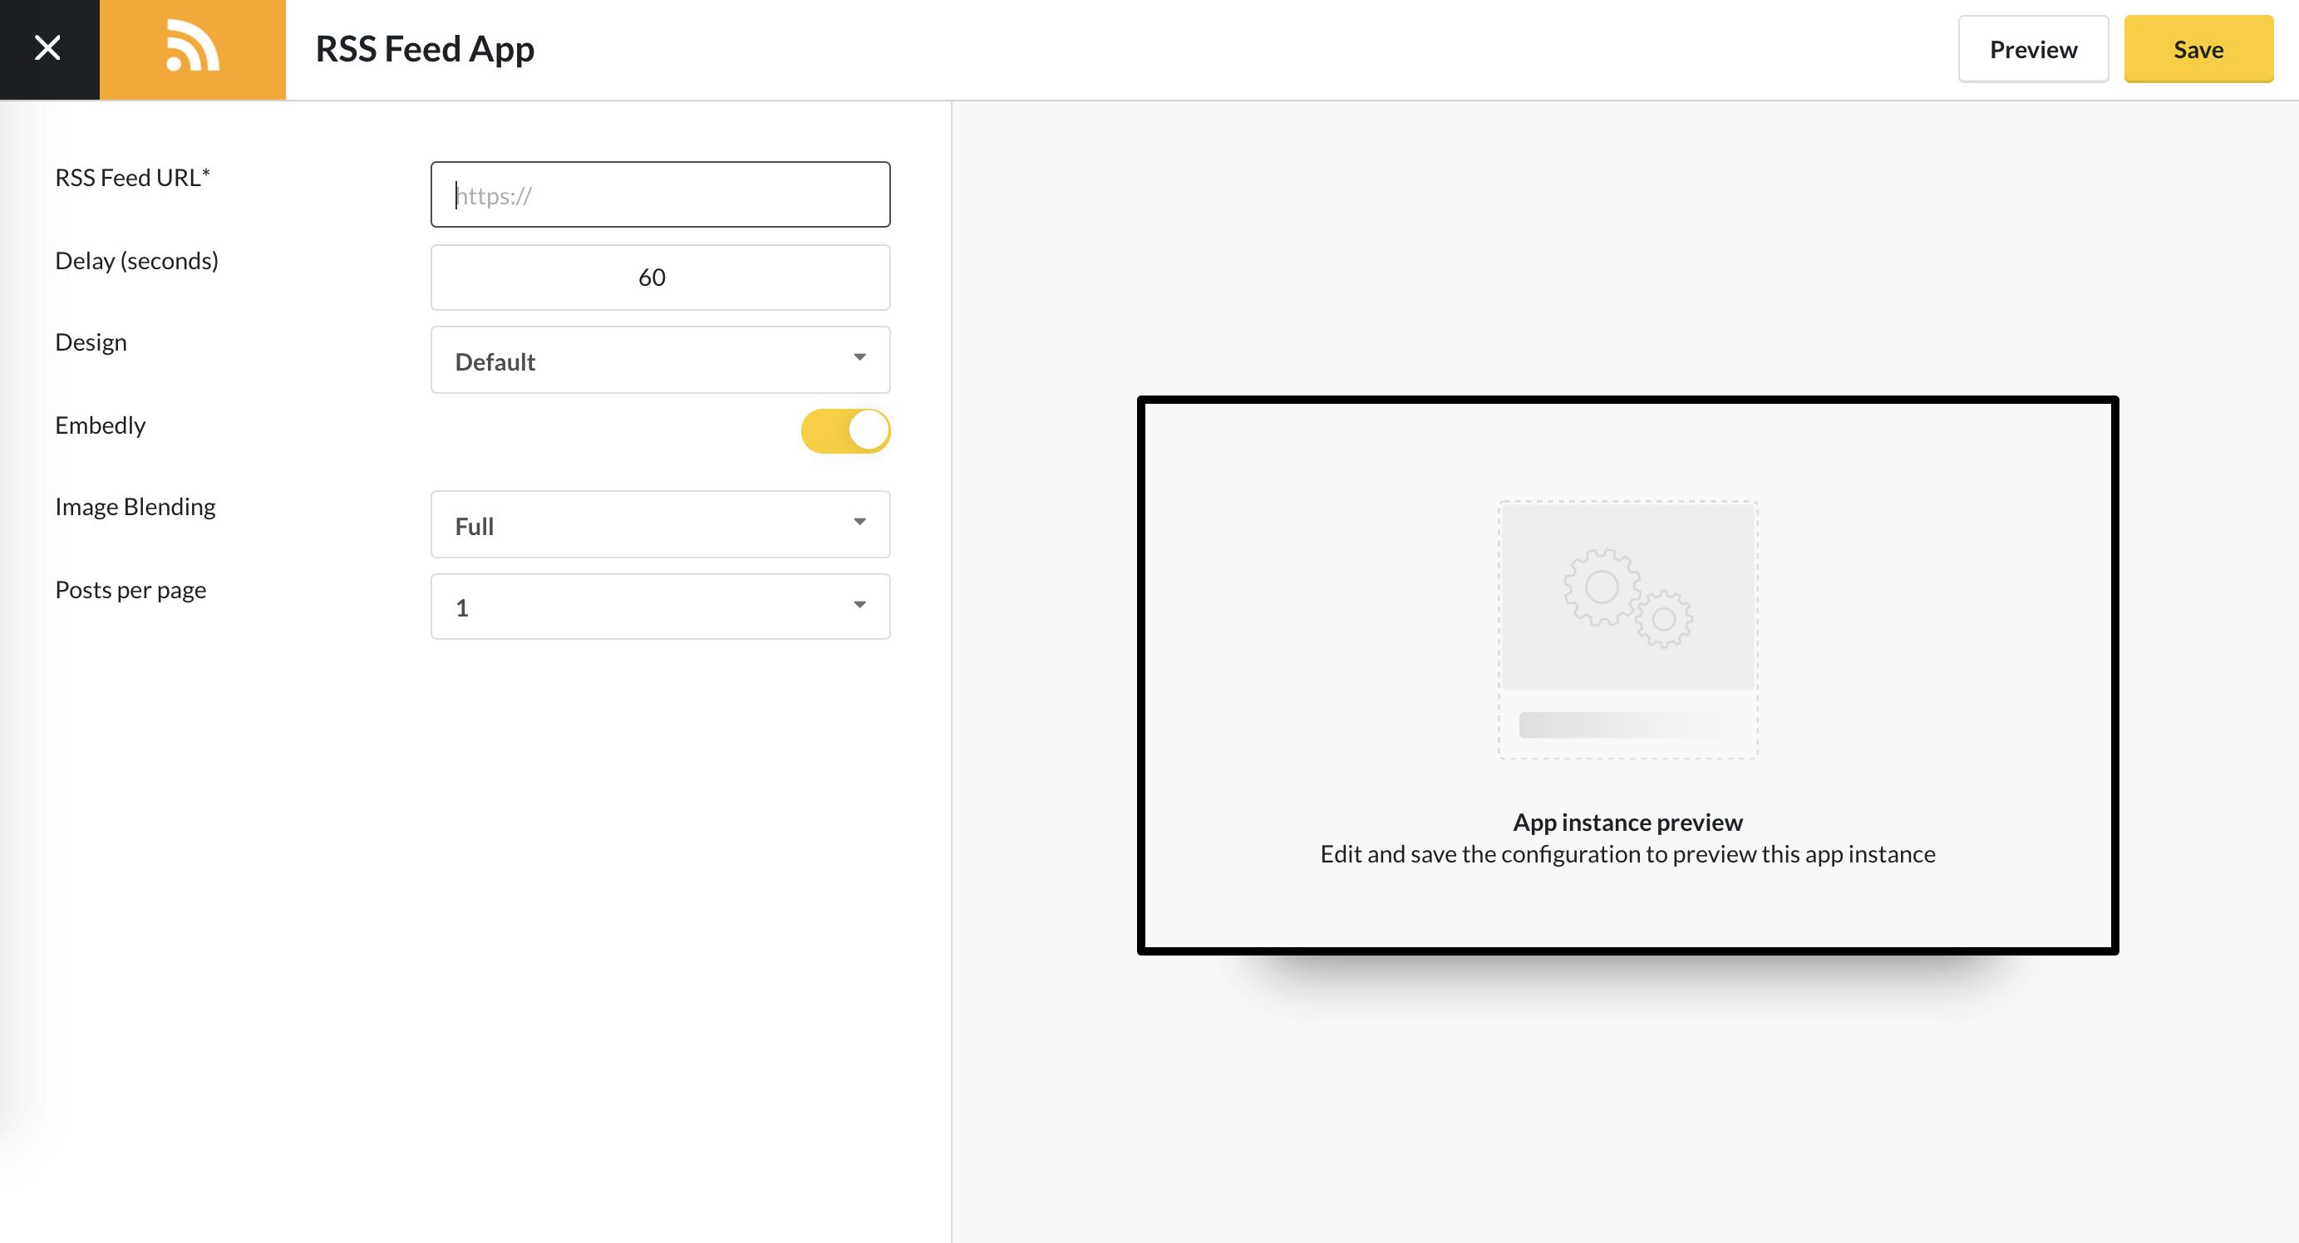Close the RSS Feed App editor

[48, 49]
